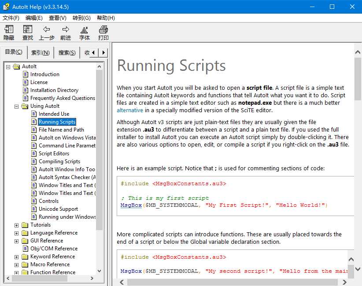Viewport: 362px width, 286px height.
Task: Click the page icon beside Frequently Asked Questions
Action: [x=26, y=98]
